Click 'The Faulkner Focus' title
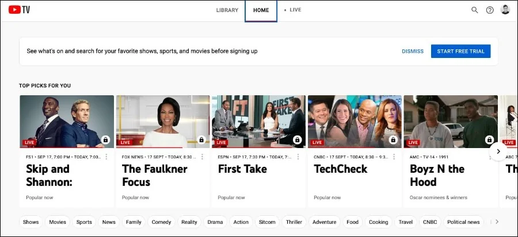 click(155, 175)
